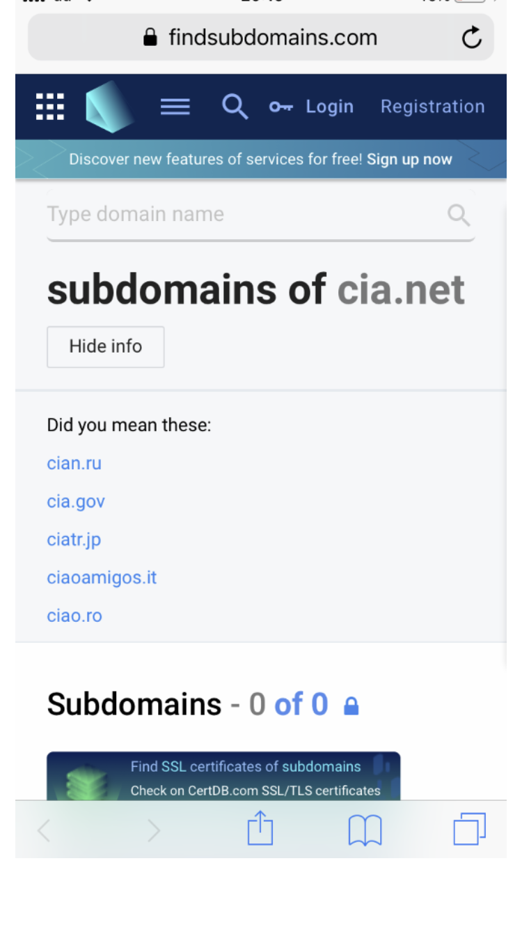Show open tabs in Safari
Viewport: 522px width, 930px height.
tap(469, 830)
